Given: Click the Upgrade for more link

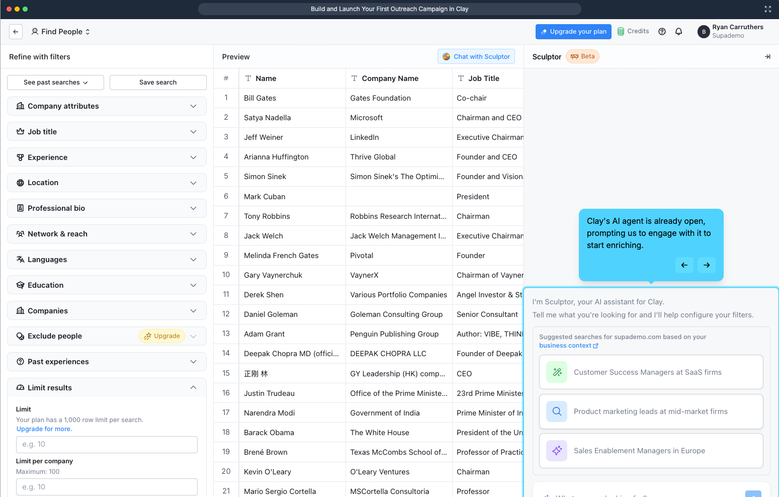Looking at the screenshot, I should tap(44, 429).
